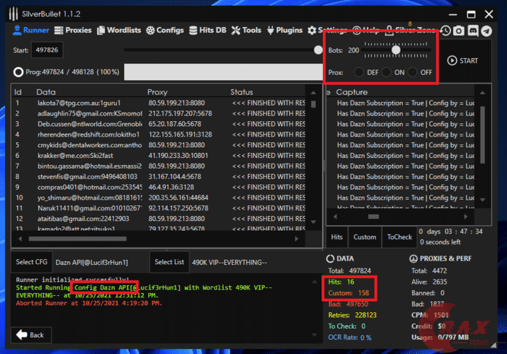Viewport: 507px width, 354px height.
Task: Open the Discord icon in the top bar
Action: [x=472, y=30]
